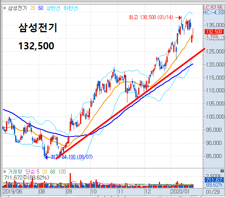Select the green 60 period label in volume legend
This screenshot has width=225, height=197.
53,172
